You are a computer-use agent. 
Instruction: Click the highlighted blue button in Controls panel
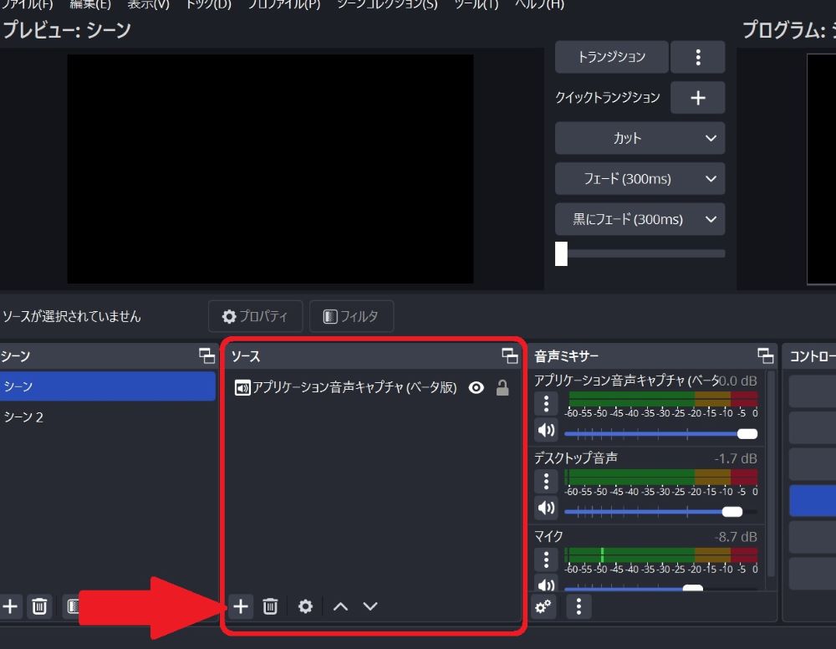[x=813, y=500]
